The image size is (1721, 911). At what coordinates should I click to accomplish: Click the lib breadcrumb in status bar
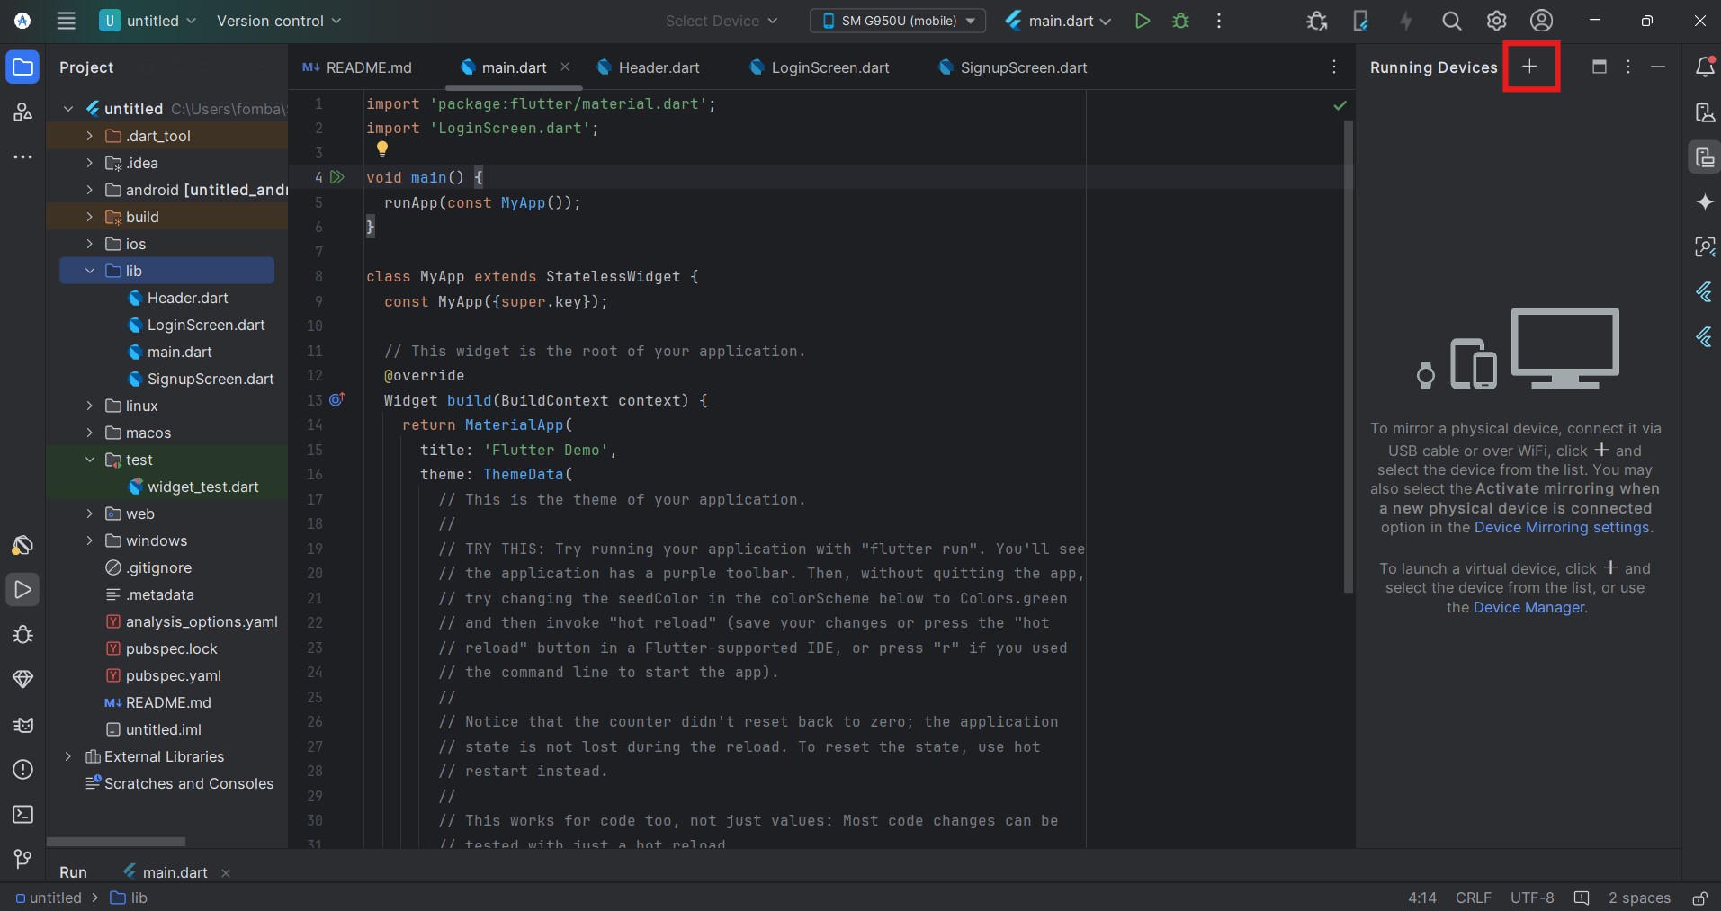pyautogui.click(x=129, y=898)
